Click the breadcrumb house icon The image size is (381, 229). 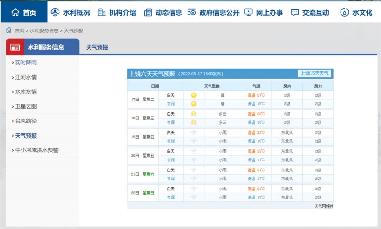9,30
